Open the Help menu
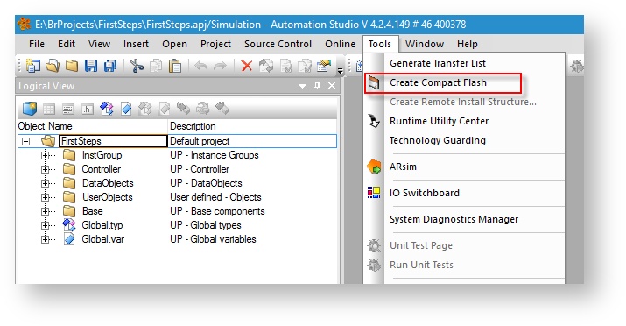Viewport: 626px width, 326px height. [468, 44]
